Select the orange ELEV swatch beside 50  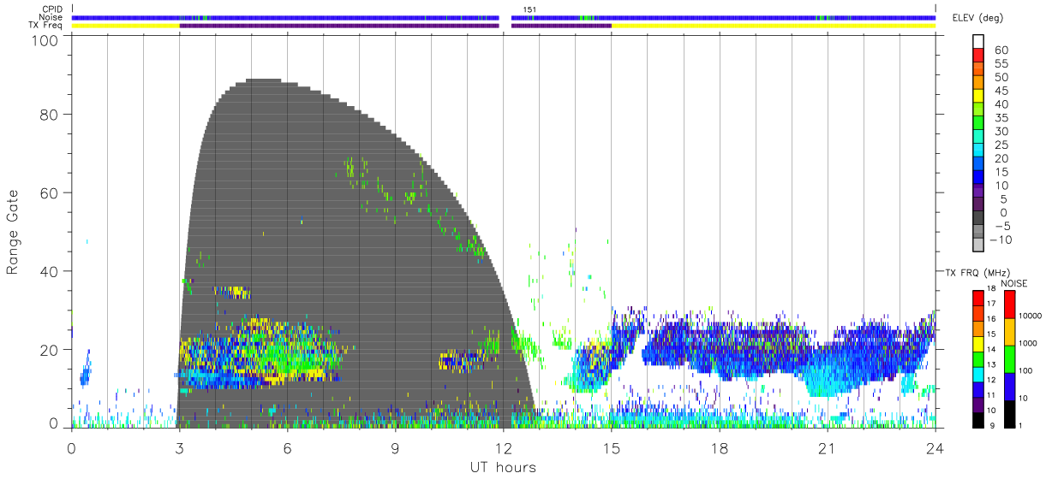coord(977,81)
